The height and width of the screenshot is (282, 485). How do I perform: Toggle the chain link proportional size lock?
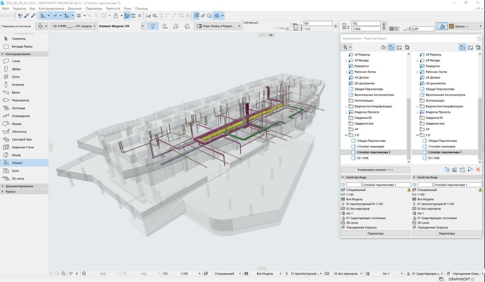pos(384,26)
